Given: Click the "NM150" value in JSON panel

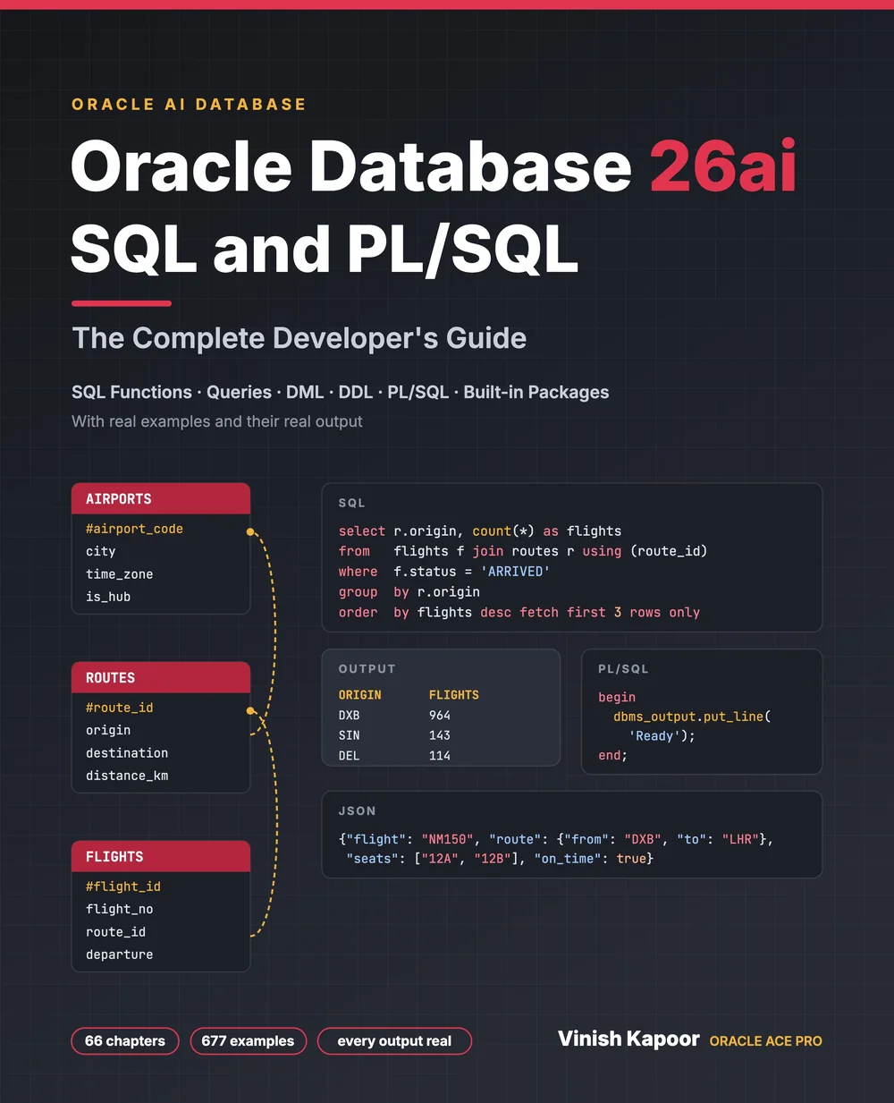Looking at the screenshot, I should [449, 839].
